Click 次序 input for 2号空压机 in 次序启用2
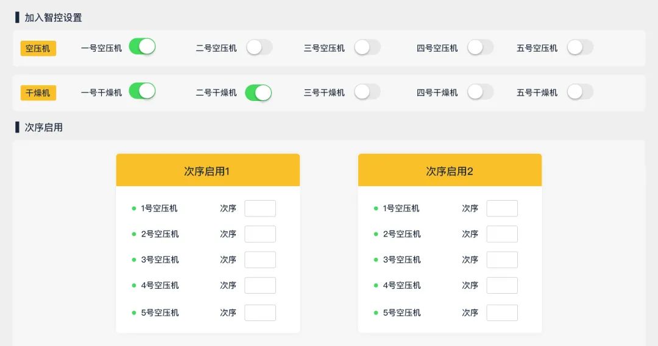The image size is (658, 346). point(502,234)
